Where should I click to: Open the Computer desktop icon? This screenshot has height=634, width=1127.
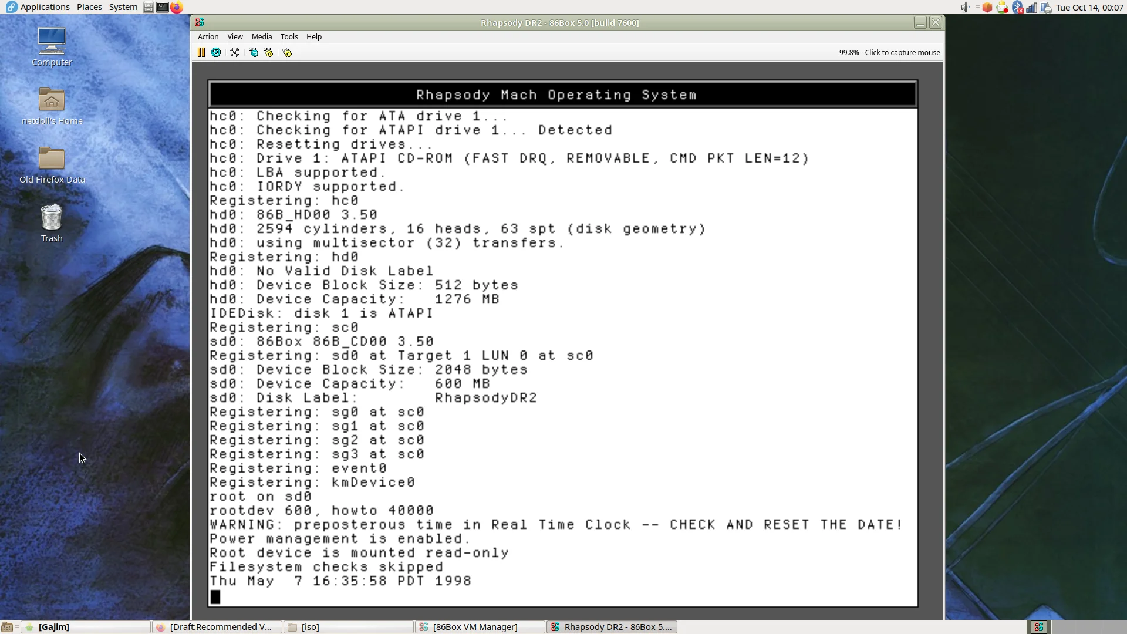52,47
